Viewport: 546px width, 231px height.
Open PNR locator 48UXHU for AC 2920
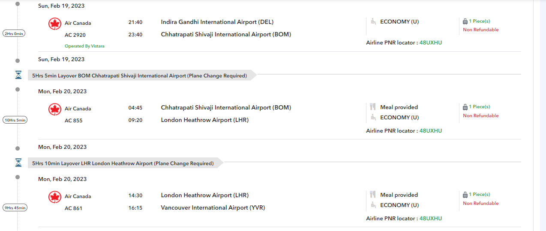pyautogui.click(x=430, y=43)
